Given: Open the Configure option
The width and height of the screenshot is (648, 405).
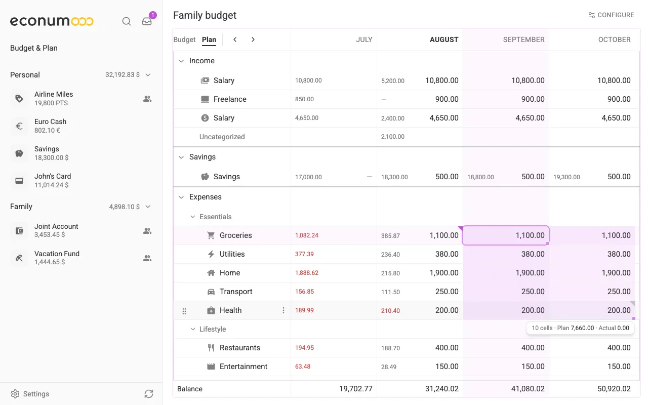Looking at the screenshot, I should click(611, 15).
